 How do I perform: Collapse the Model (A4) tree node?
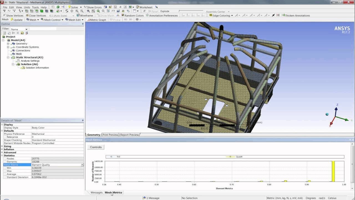(3, 40)
